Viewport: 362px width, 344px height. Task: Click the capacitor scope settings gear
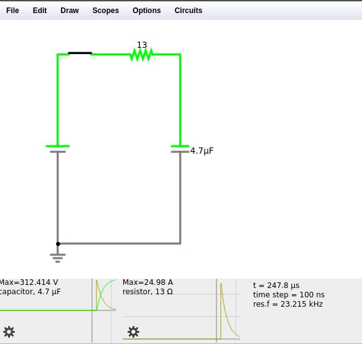click(x=9, y=332)
